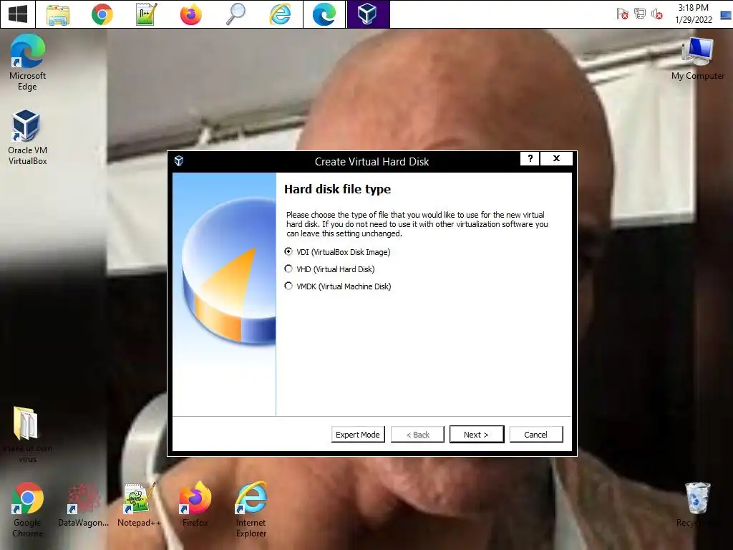Select the Microsoft Edge desktop shortcut
The width and height of the screenshot is (733, 550).
(28, 62)
